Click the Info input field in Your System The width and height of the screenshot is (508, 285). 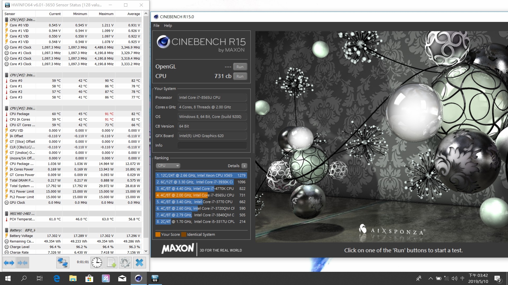pyautogui.click(x=212, y=145)
